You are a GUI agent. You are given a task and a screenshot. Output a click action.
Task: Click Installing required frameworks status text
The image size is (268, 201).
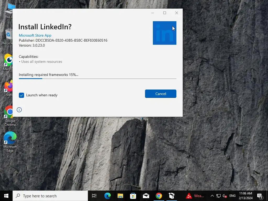pyautogui.click(x=48, y=75)
